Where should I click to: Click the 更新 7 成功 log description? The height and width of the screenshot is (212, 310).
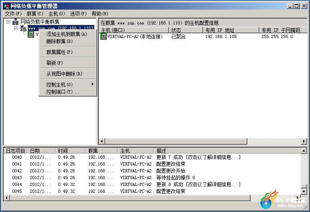[198, 157]
